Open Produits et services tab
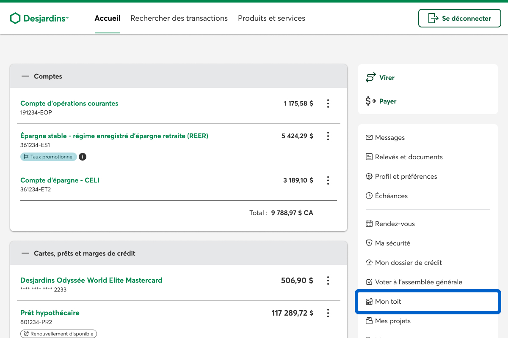The width and height of the screenshot is (508, 338). [271, 18]
